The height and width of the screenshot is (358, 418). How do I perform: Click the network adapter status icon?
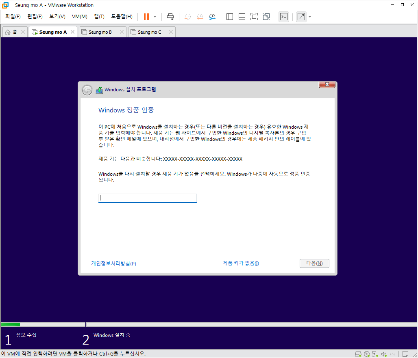pos(375,354)
